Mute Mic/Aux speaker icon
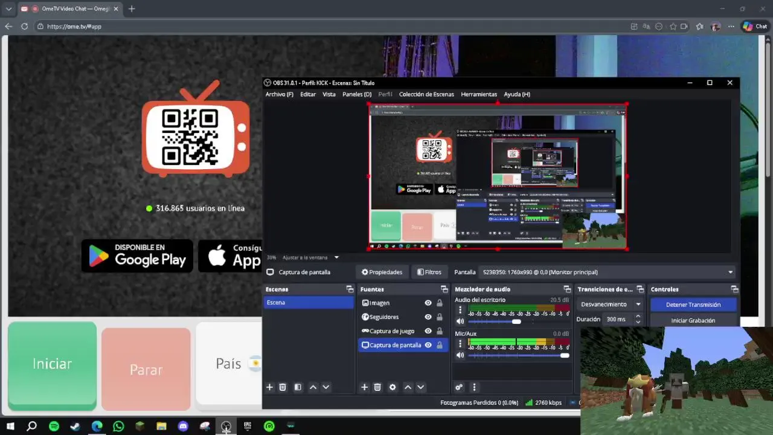The height and width of the screenshot is (435, 773). [460, 355]
